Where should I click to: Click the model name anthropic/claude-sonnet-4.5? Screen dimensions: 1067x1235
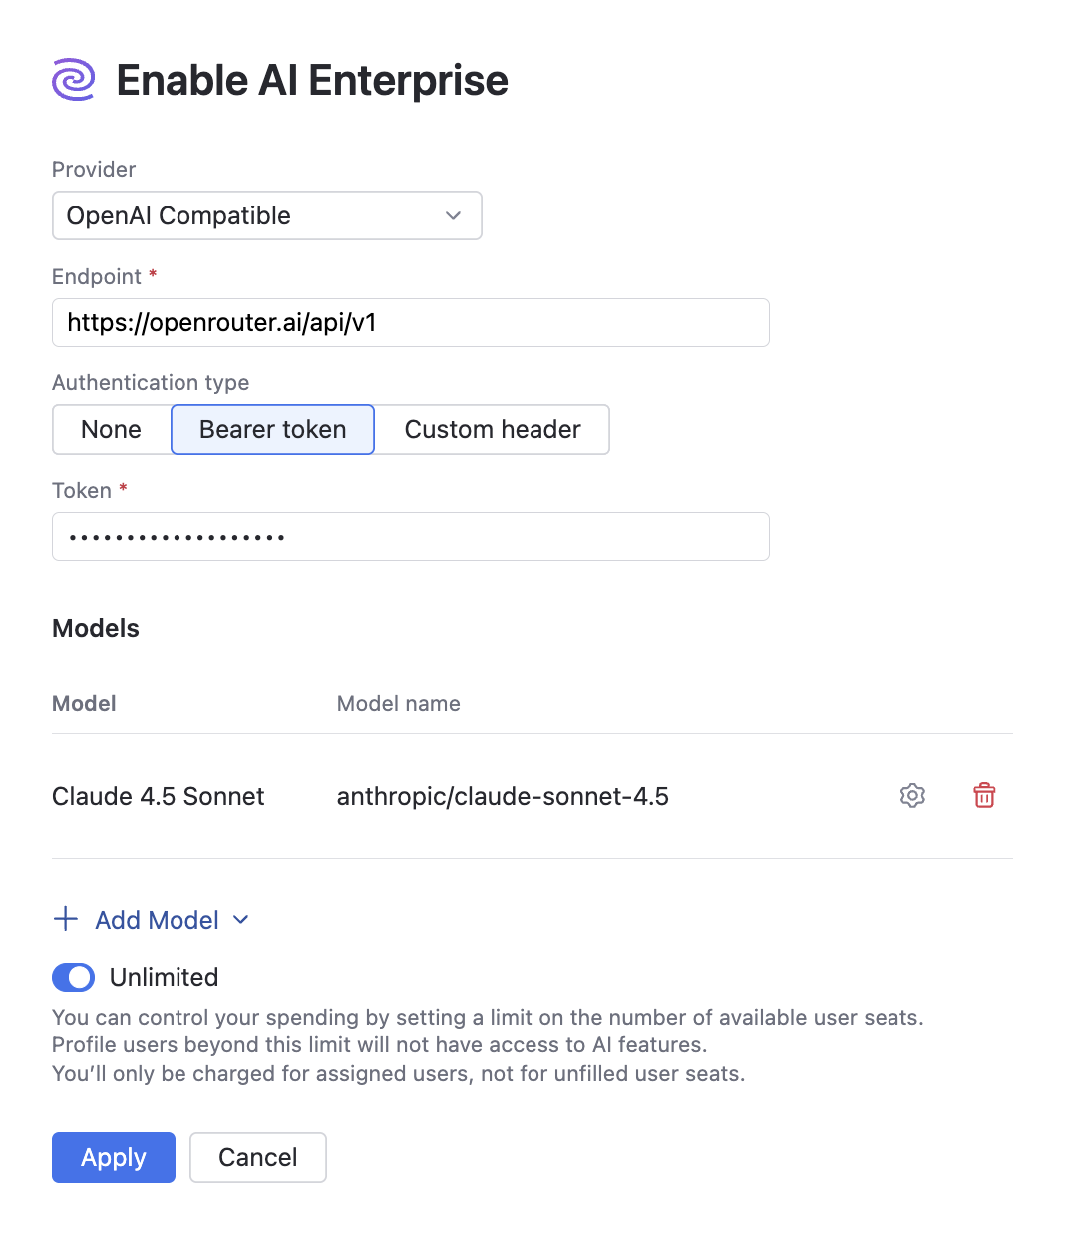tap(503, 796)
